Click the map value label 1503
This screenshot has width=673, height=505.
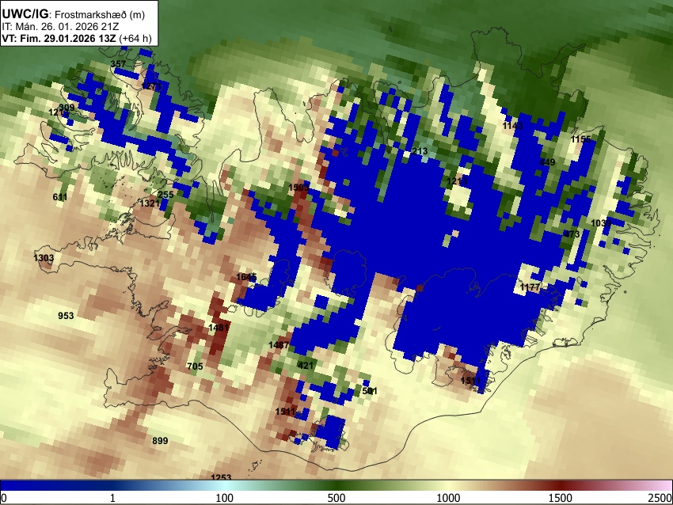(x=298, y=188)
